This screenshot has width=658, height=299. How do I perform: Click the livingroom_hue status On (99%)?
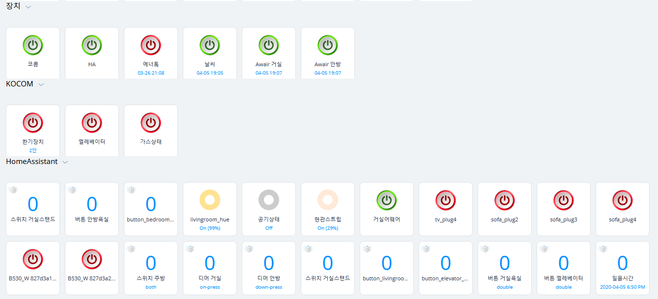click(210, 228)
